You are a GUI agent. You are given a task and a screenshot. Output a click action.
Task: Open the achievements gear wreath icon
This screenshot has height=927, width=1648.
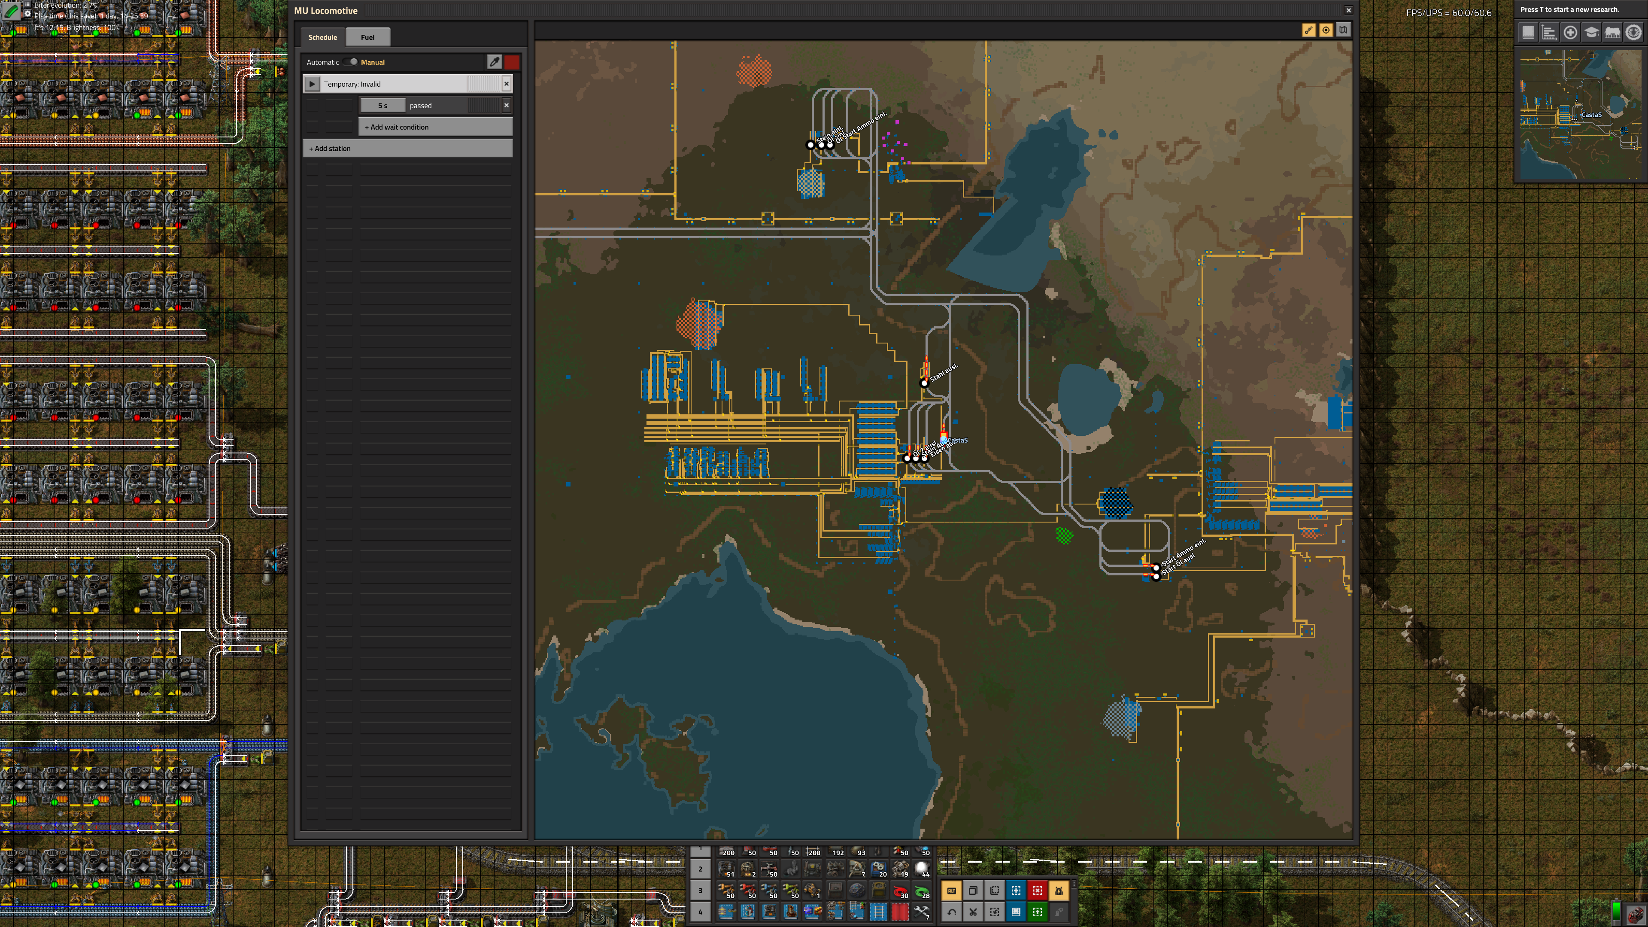[x=1633, y=33]
